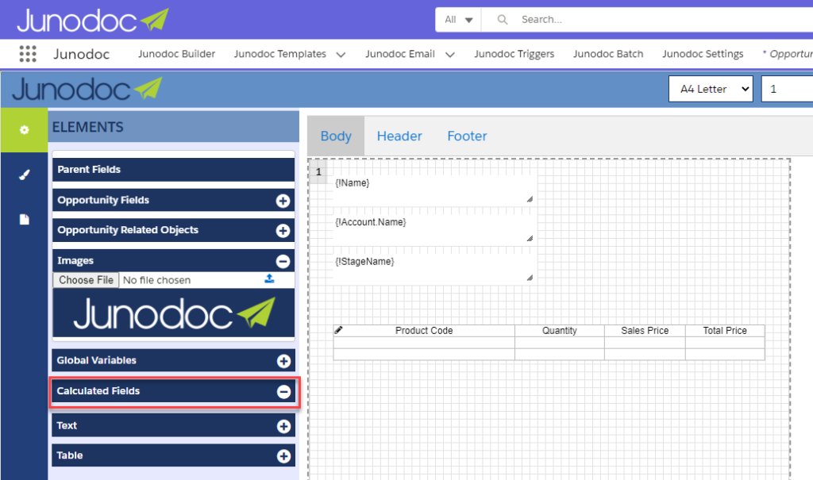Open the Junodoc Templates nav tab
813x480 pixels.
[280, 54]
